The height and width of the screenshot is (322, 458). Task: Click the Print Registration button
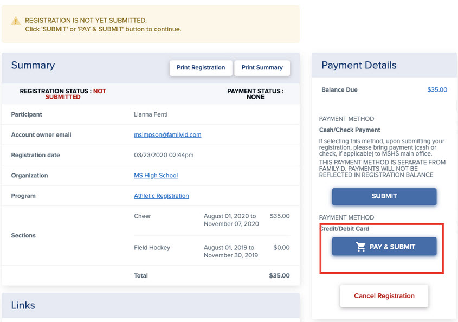click(x=201, y=68)
